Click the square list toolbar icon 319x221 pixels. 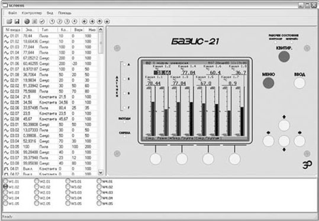34,21
